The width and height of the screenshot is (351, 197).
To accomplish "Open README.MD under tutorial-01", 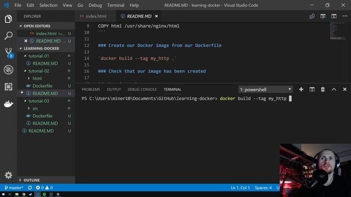I will (x=46, y=63).
